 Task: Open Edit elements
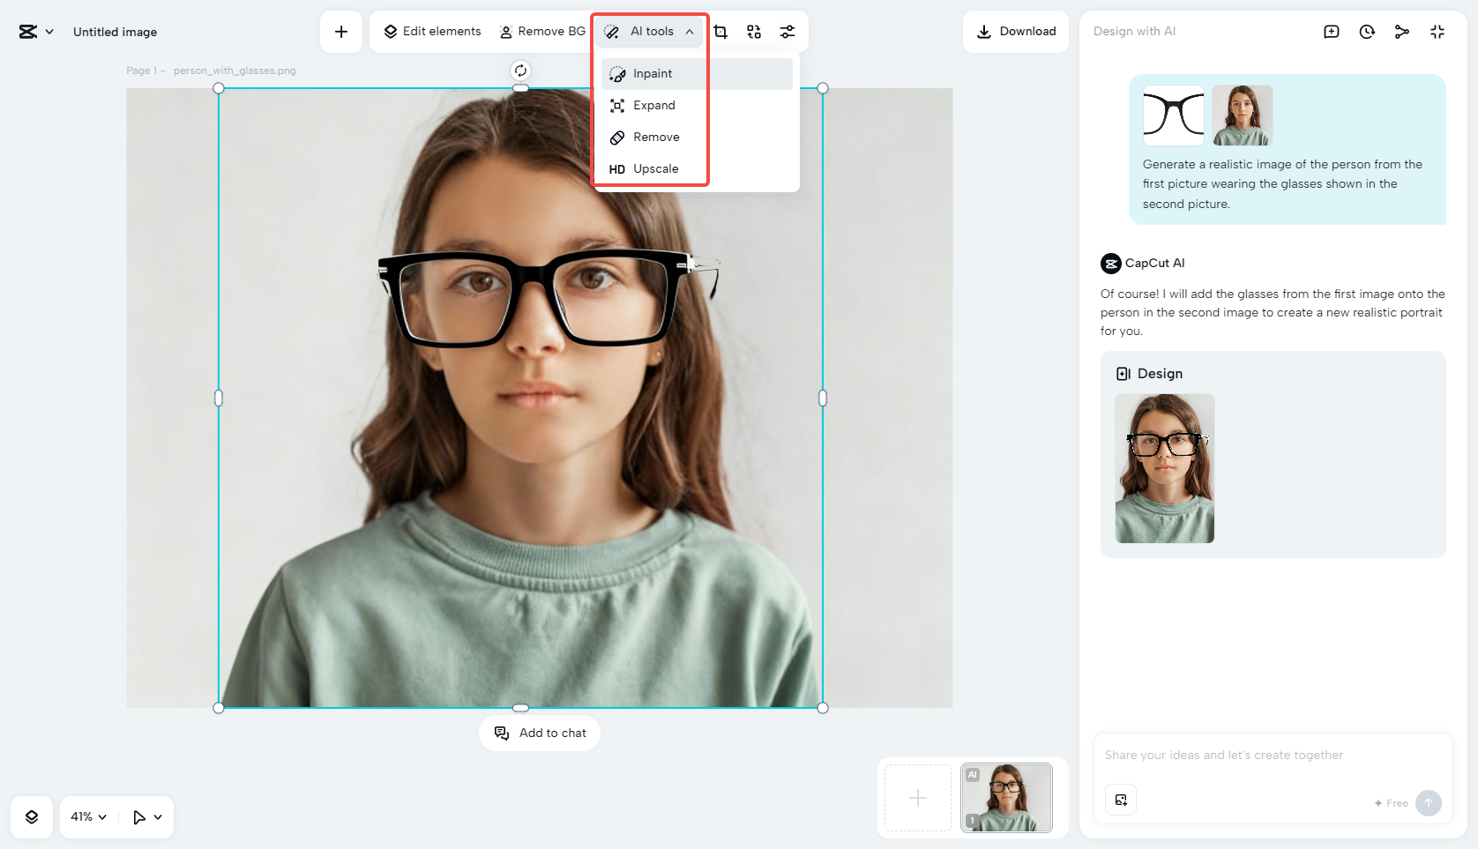pos(432,32)
